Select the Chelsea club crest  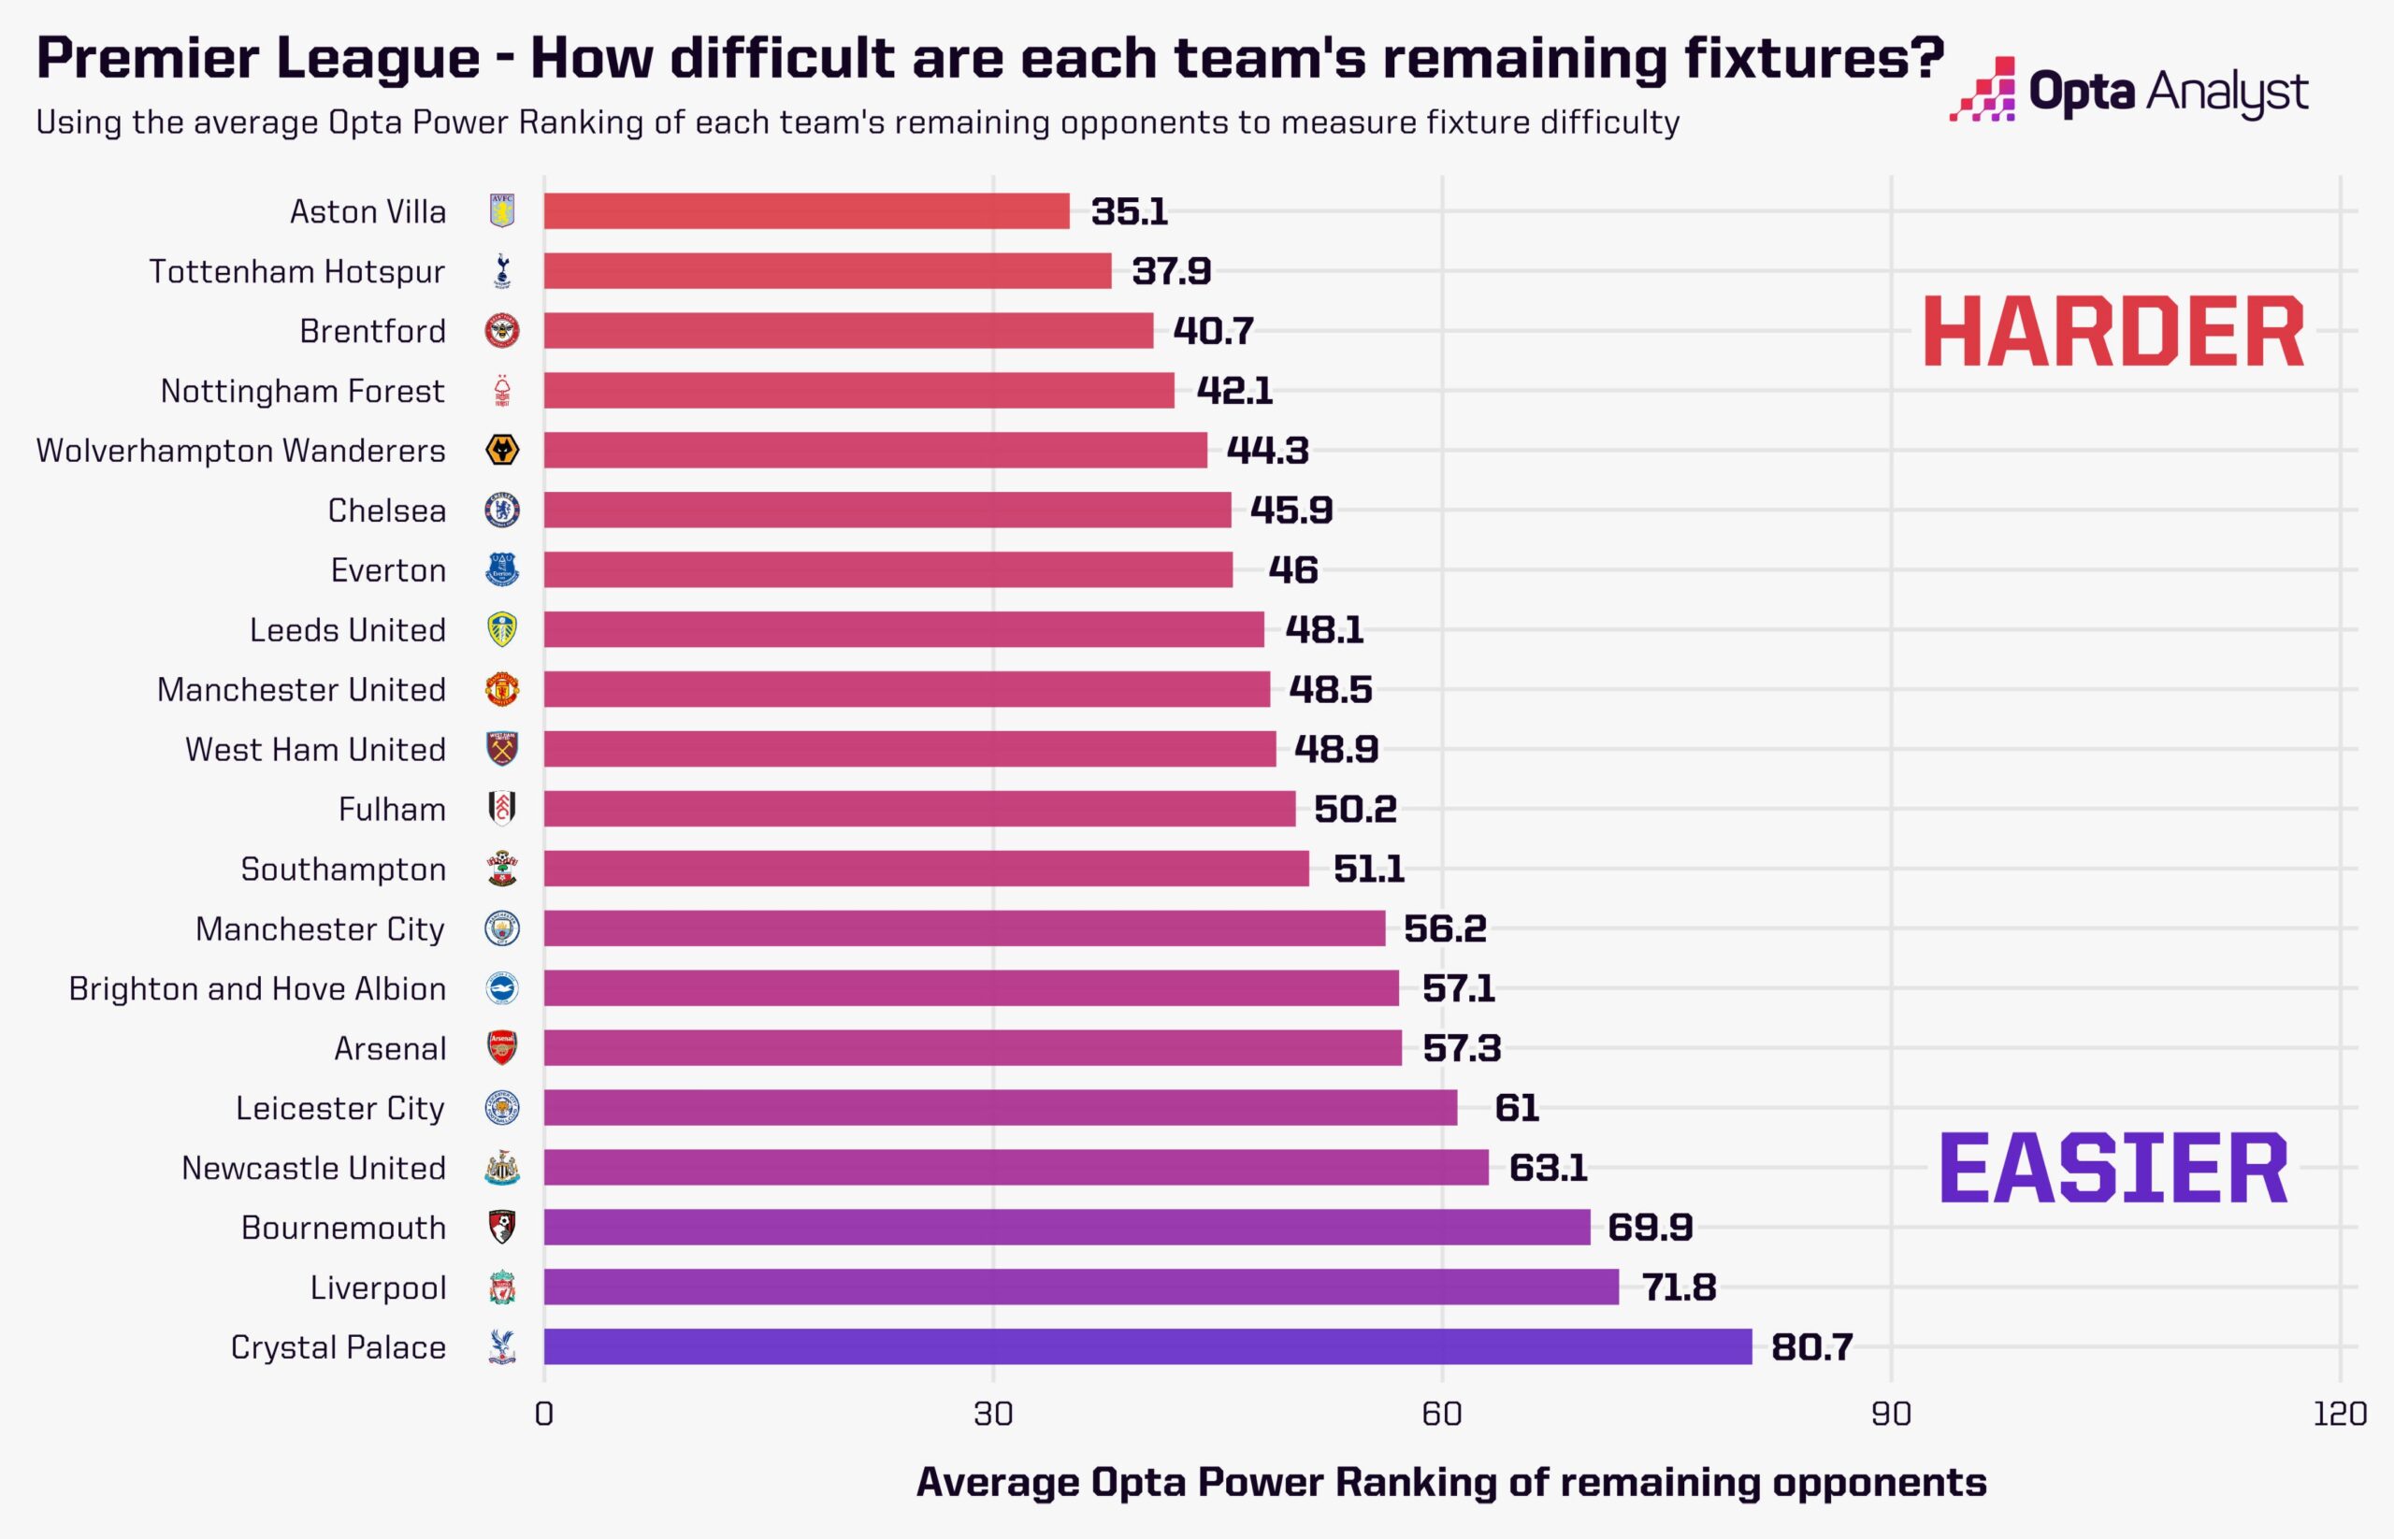[x=502, y=510]
